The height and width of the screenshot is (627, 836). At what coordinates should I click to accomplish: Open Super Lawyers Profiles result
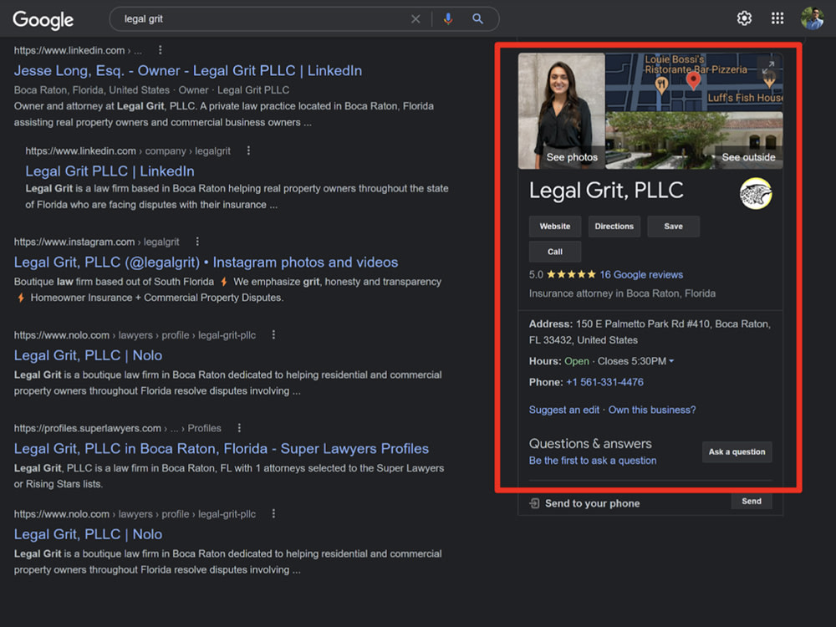coord(222,449)
